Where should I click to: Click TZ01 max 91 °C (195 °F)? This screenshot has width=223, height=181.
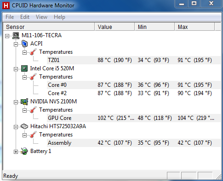click(x=194, y=60)
